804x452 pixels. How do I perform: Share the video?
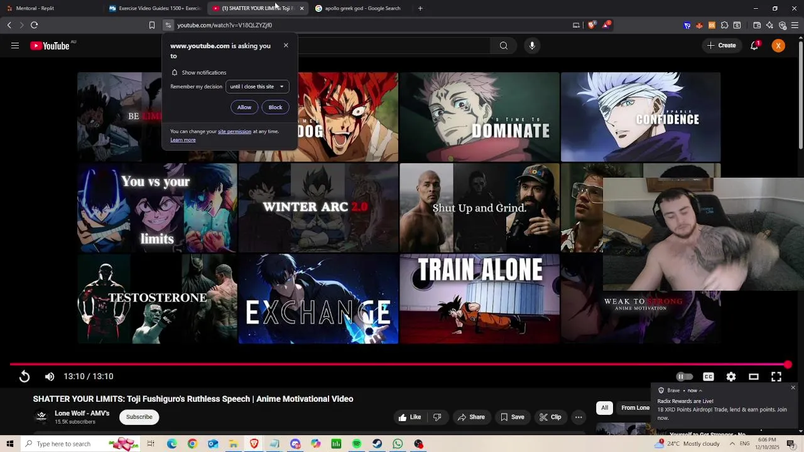tap(471, 417)
